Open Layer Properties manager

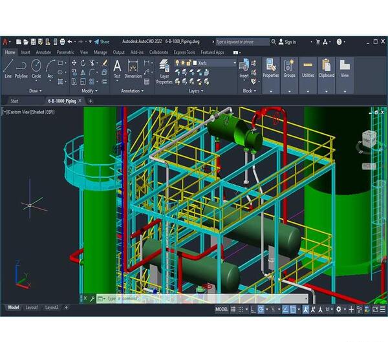164,72
